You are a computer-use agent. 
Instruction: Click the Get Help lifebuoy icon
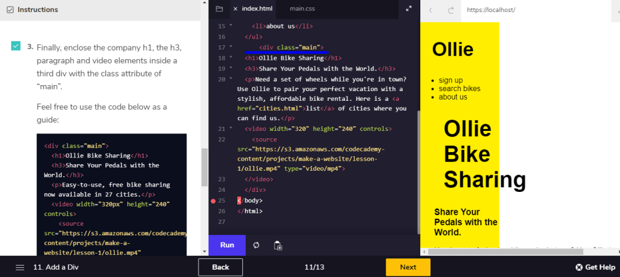point(579,267)
